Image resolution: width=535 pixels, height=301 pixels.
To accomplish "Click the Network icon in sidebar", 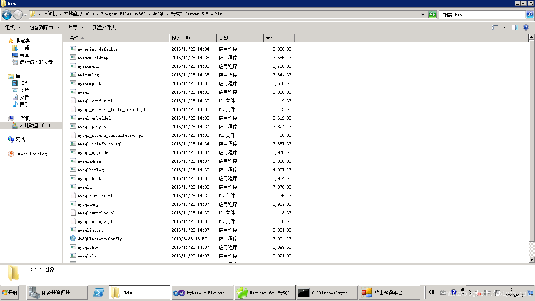I will tap(11, 139).
